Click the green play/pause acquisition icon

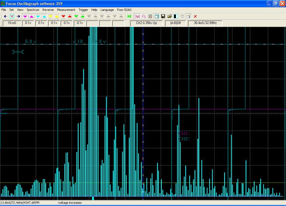[x=129, y=16]
